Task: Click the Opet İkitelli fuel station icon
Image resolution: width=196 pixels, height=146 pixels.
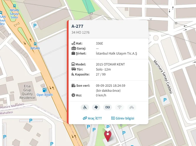Action: (44, 90)
